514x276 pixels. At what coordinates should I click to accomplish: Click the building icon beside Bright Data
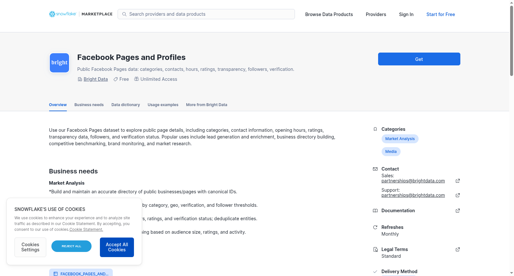(x=80, y=79)
